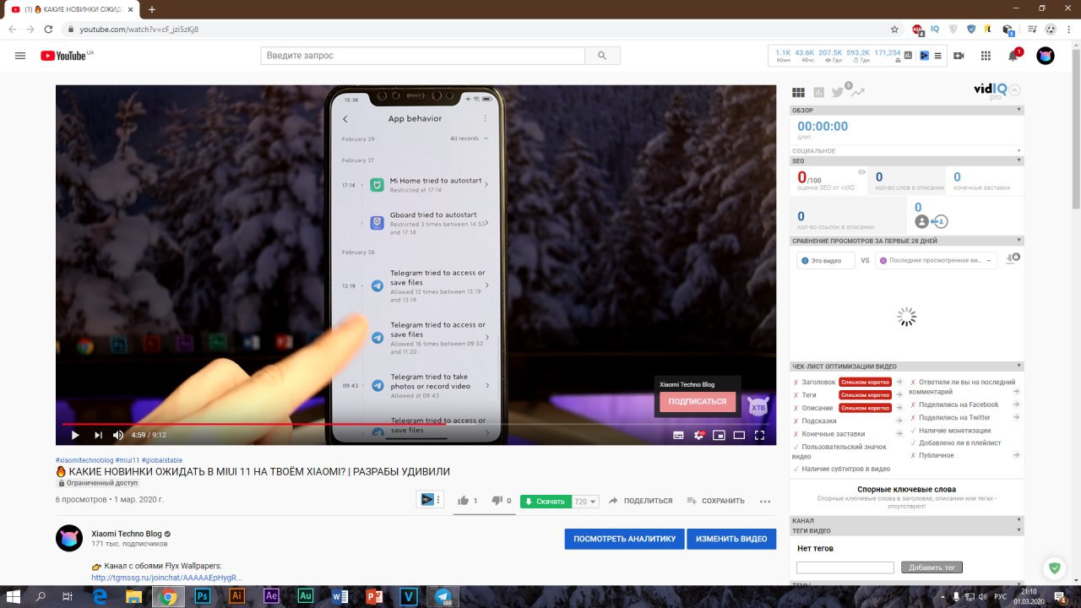Like the video with thumbs up
1081x608 pixels.
coord(464,501)
